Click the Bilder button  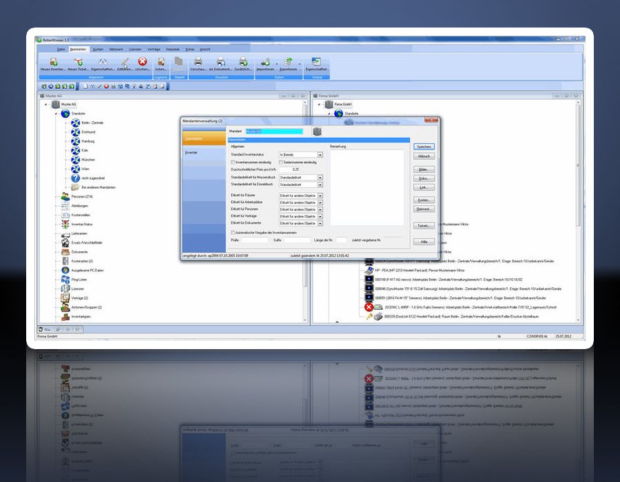coord(424,169)
